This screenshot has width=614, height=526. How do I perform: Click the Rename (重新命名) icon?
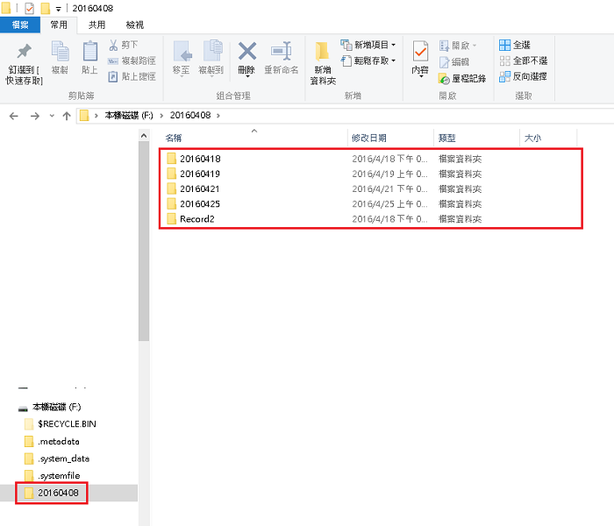point(281,53)
